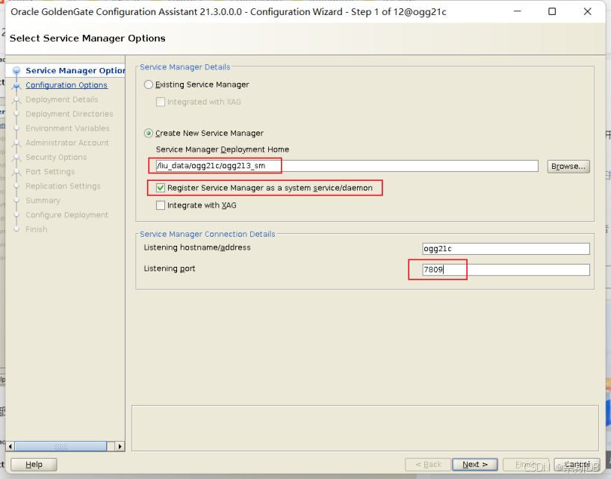Click the Listening hostname/address label
This screenshot has height=479, width=611.
(196, 247)
